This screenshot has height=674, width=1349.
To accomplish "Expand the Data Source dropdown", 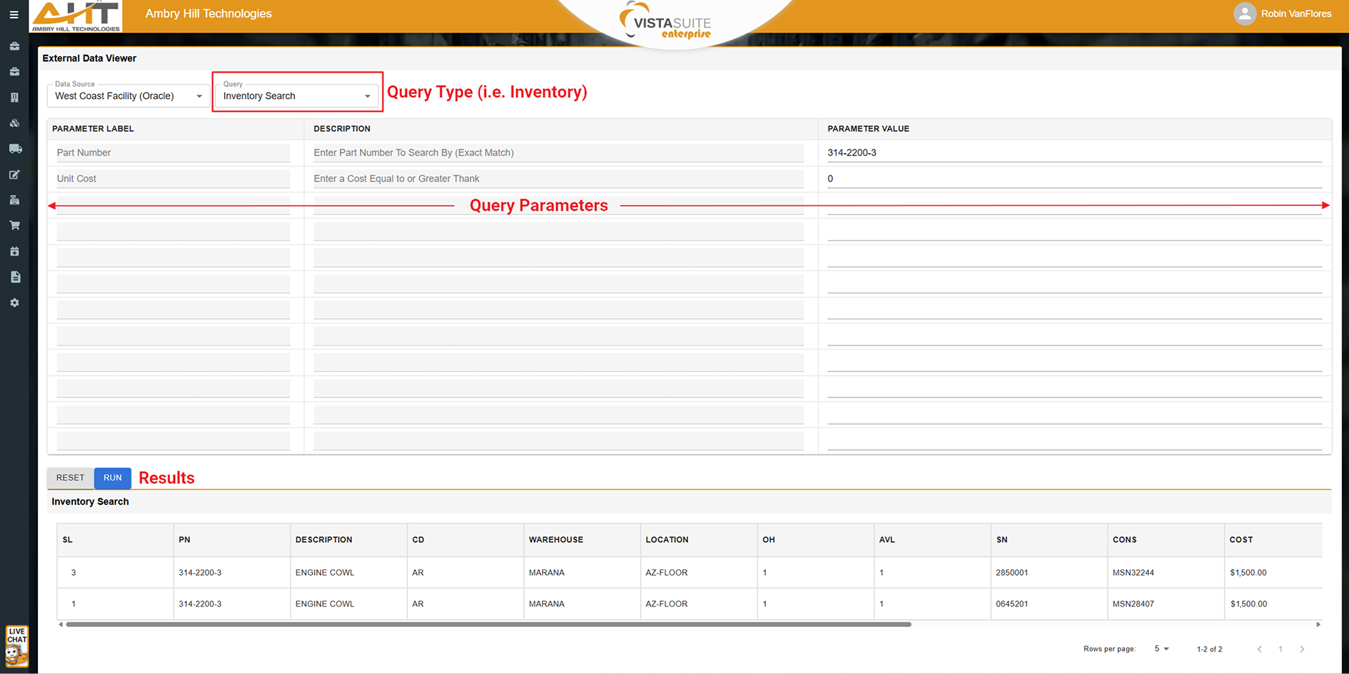I will (128, 96).
